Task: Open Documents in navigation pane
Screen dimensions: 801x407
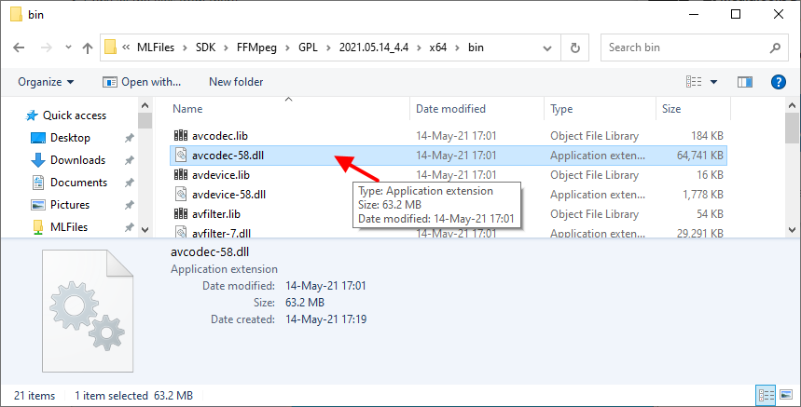Action: pos(78,183)
